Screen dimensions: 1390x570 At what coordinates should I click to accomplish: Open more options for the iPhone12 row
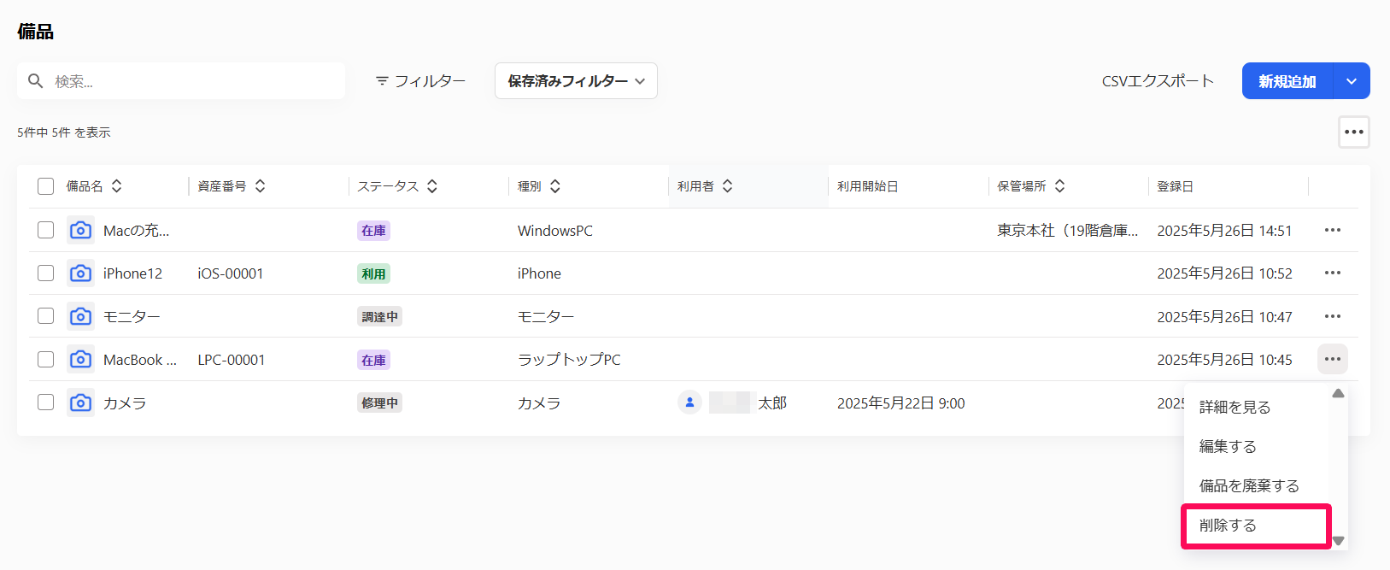point(1333,273)
